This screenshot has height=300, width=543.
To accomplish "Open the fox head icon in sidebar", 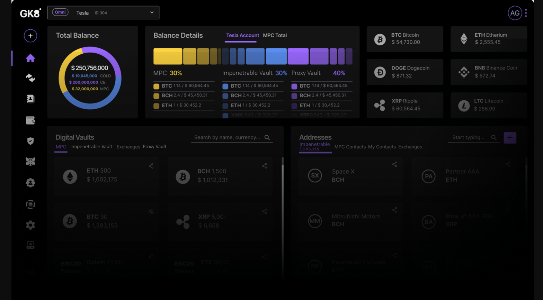I will pyautogui.click(x=30, y=162).
